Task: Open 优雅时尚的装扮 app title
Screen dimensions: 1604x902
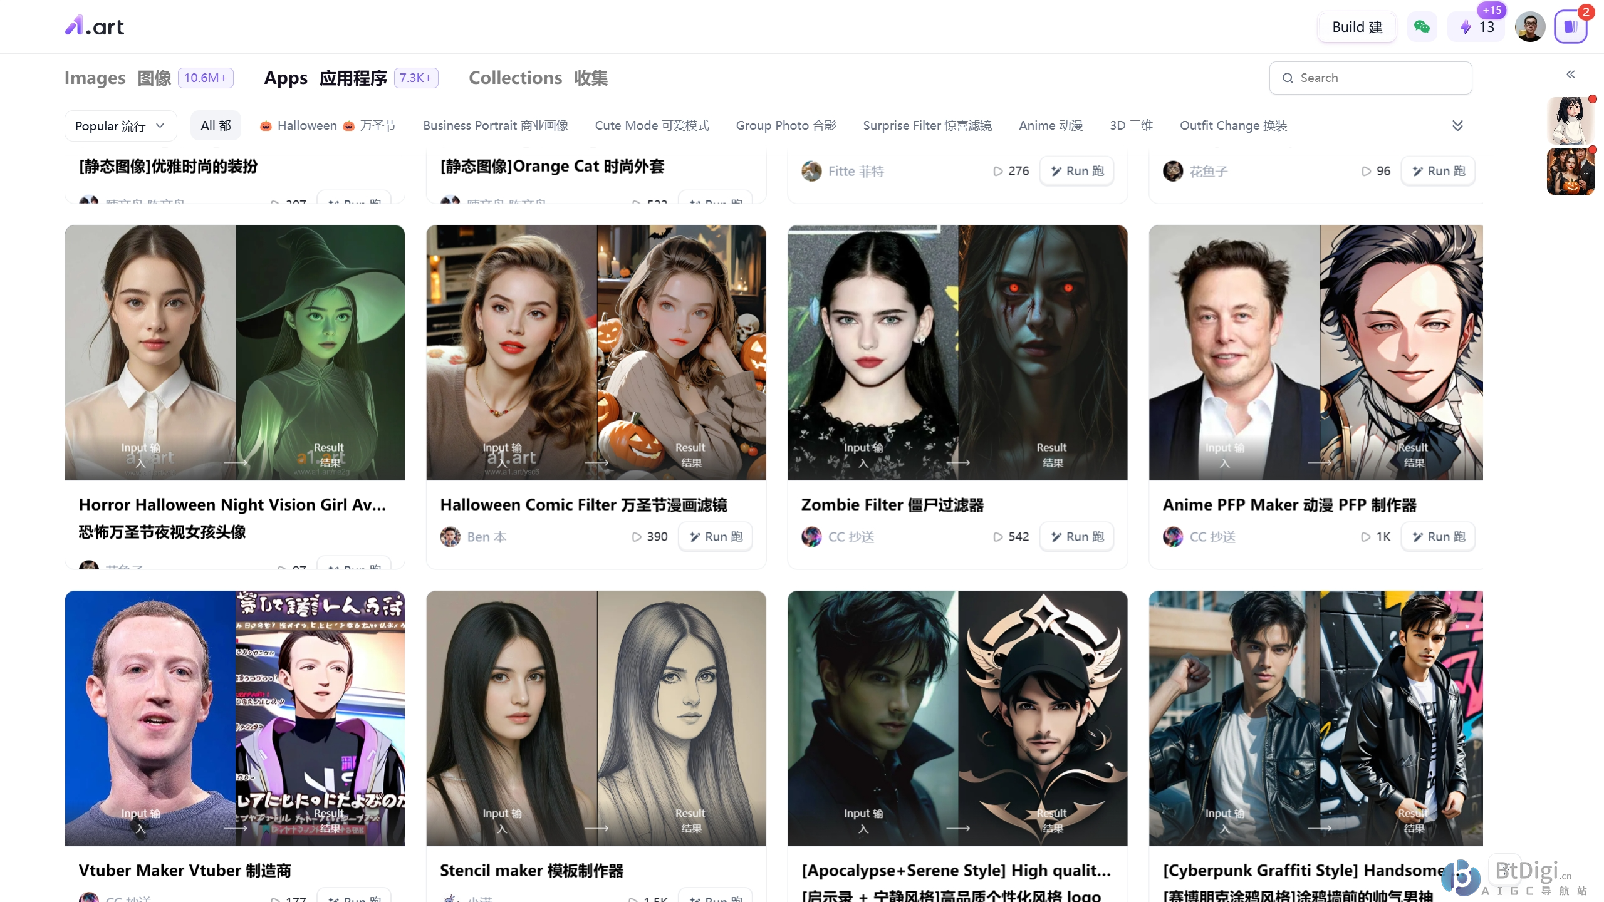Action: [168, 167]
